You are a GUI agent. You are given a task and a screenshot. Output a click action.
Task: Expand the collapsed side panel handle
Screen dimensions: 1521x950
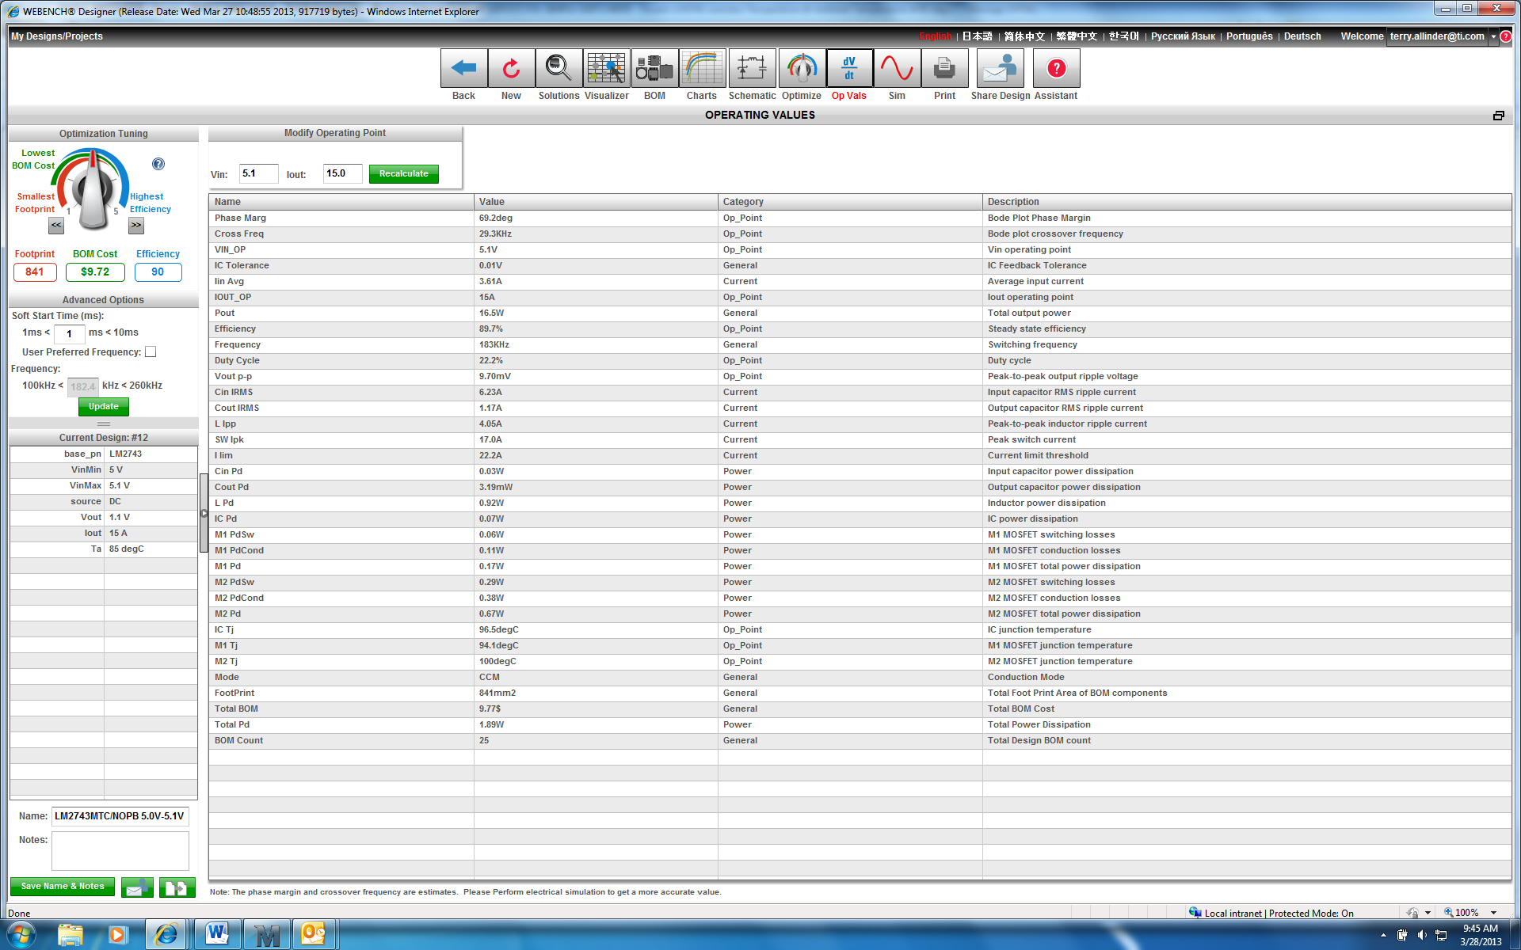coord(204,513)
